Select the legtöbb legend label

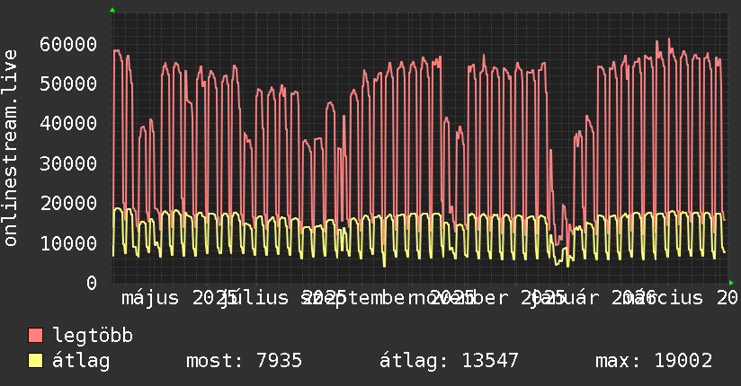point(93,336)
